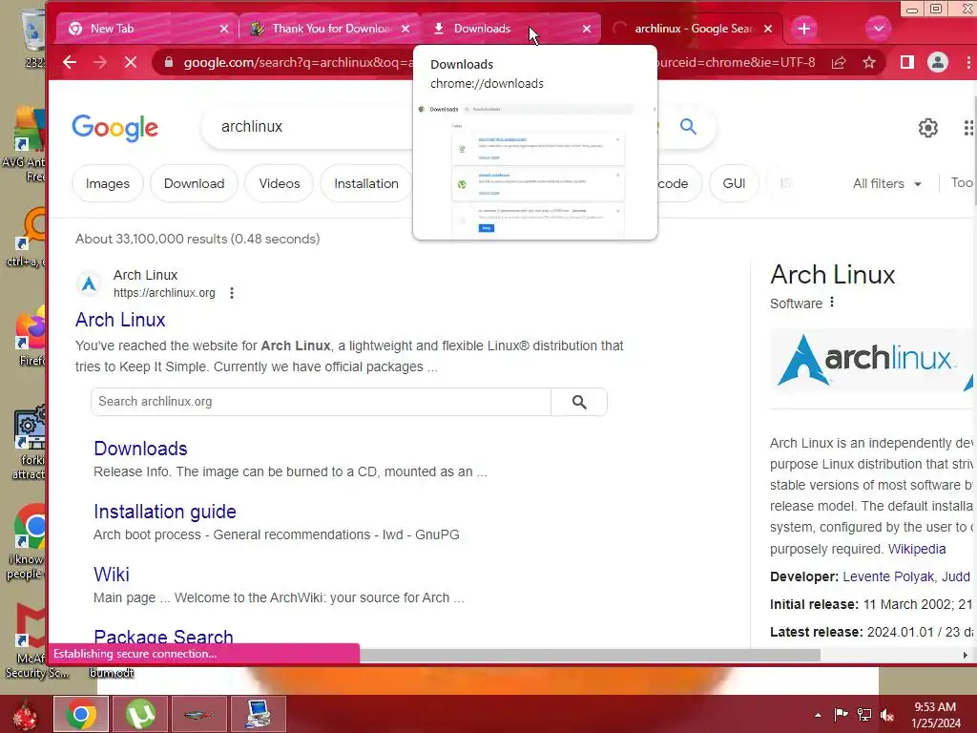
Task: Open the Wiki sitelink
Action: tap(112, 575)
